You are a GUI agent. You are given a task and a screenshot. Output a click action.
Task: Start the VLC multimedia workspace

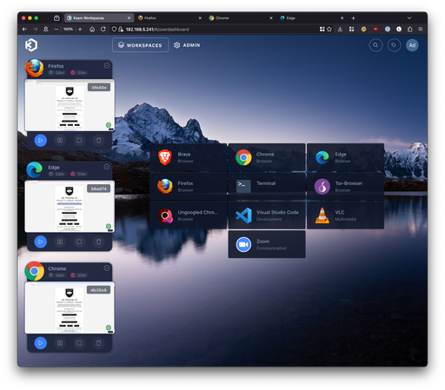(x=345, y=215)
